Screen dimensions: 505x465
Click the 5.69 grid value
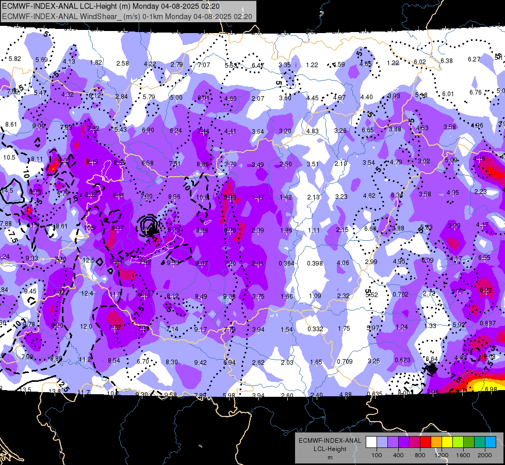[x=42, y=60]
